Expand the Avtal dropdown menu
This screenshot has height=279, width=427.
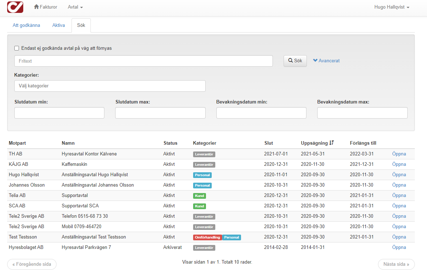[75, 7]
